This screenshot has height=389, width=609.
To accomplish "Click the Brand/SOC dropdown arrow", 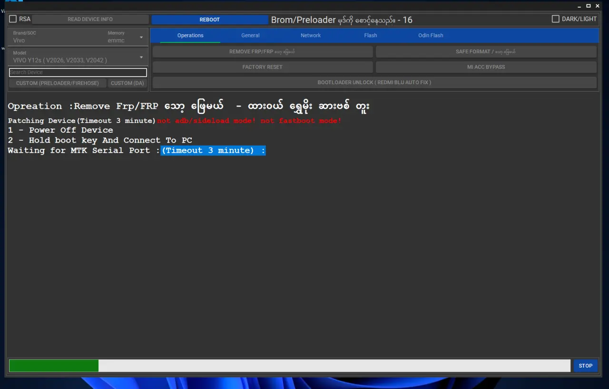I will coord(141,38).
